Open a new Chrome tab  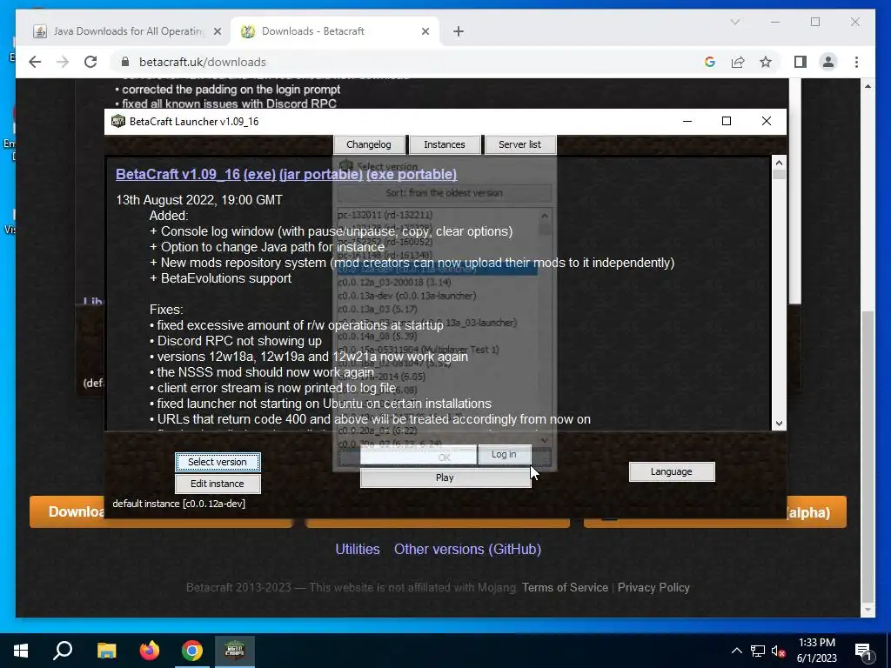coord(459,31)
